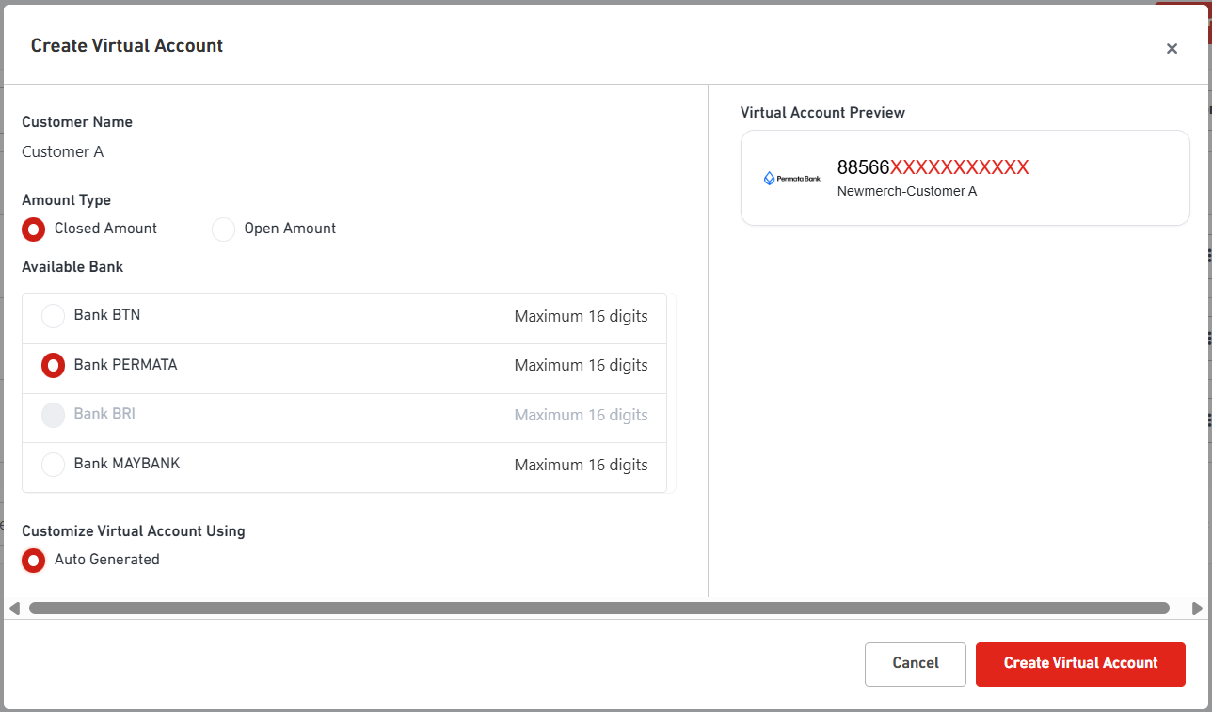
Task: Select the Closed Amount radio button
Action: click(x=34, y=229)
